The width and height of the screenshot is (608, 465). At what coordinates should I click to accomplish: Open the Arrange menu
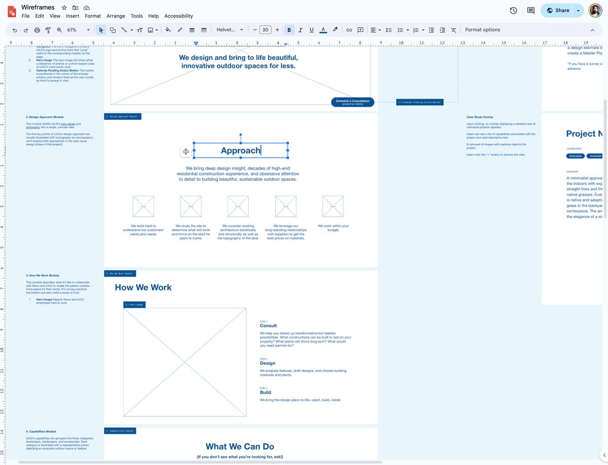(116, 16)
